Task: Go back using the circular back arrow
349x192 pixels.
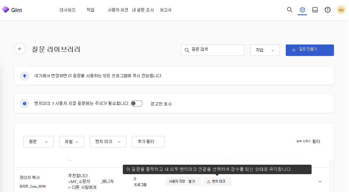Action: (20, 49)
